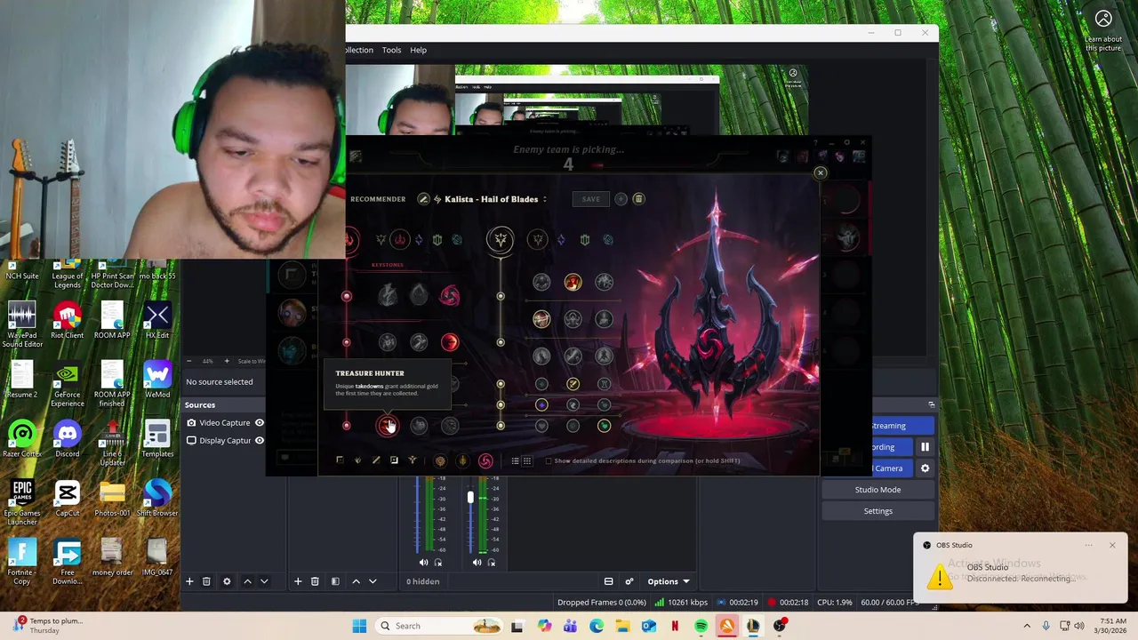This screenshot has width=1138, height=640.
Task: Select the Resolve path in secondary tree
Action: (585, 240)
